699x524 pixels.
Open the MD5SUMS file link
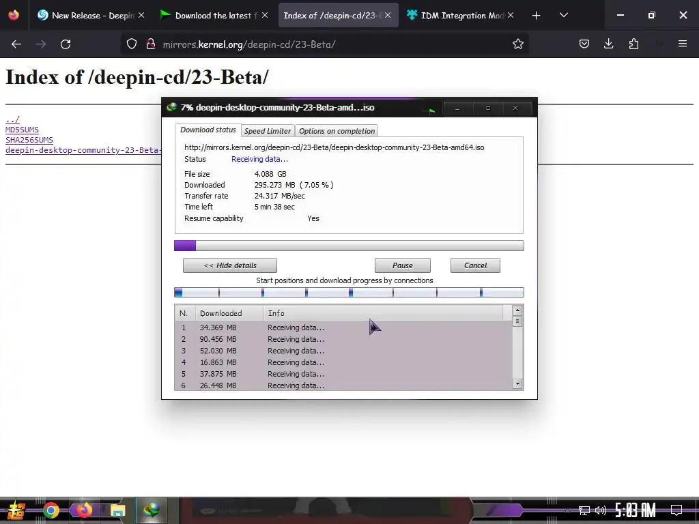(x=22, y=130)
